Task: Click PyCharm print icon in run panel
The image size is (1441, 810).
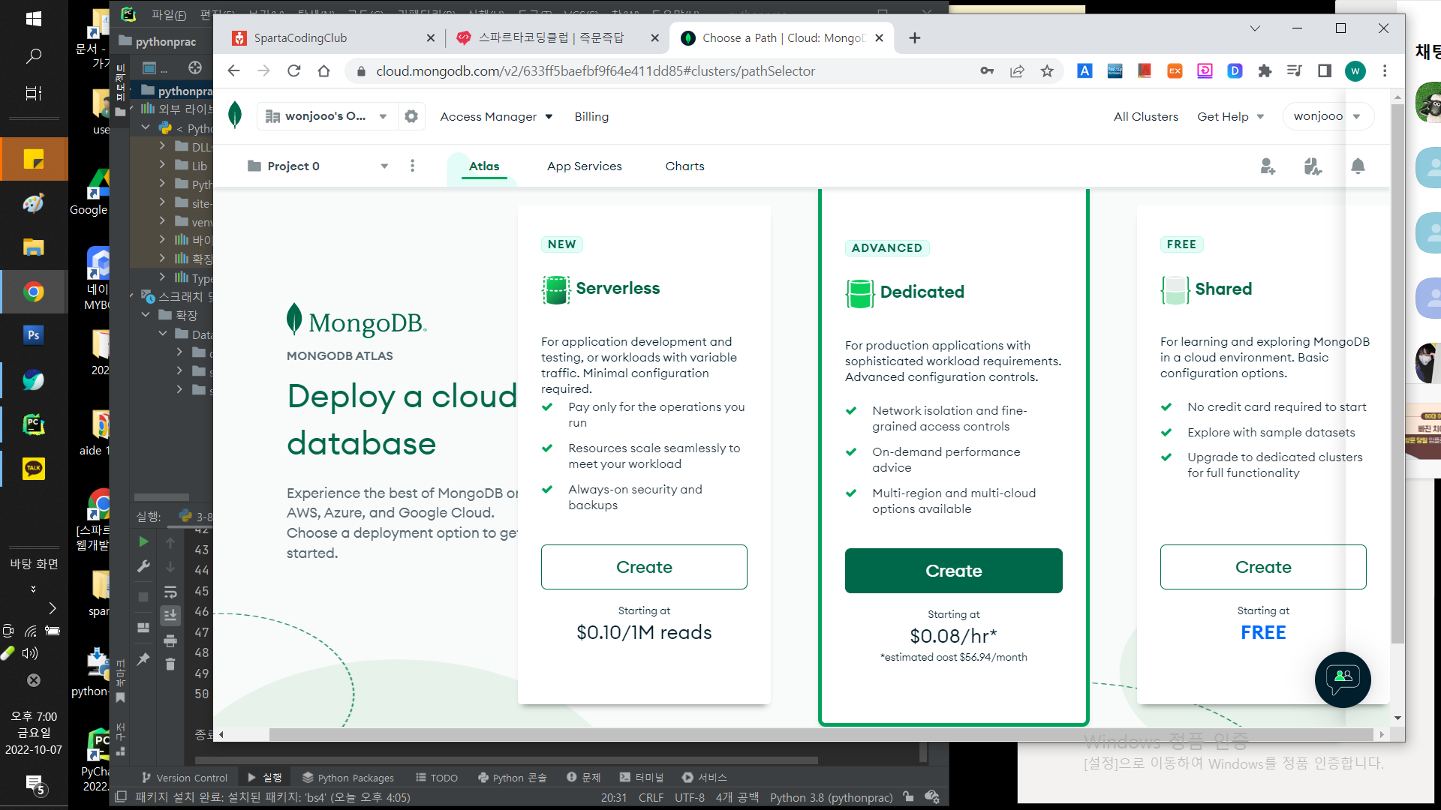Action: (170, 640)
